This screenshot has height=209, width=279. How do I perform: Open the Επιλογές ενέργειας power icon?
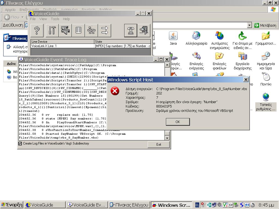tap(196, 61)
